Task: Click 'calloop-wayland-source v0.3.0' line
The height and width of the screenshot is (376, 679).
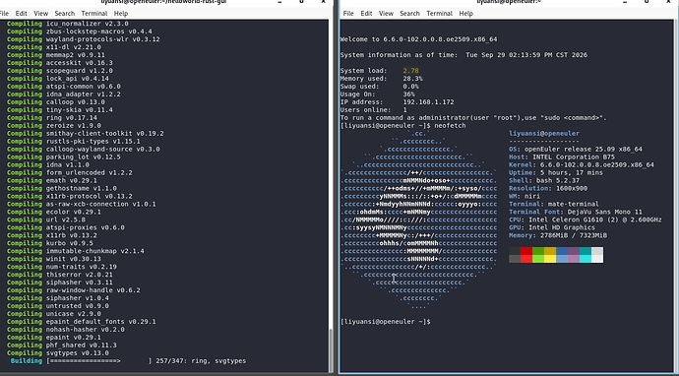Action: tap(83, 149)
